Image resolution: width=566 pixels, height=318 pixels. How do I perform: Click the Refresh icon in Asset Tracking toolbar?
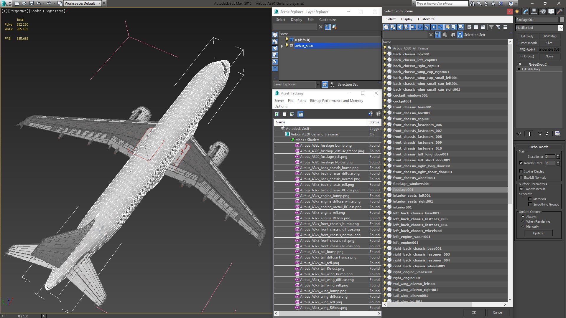[277, 114]
